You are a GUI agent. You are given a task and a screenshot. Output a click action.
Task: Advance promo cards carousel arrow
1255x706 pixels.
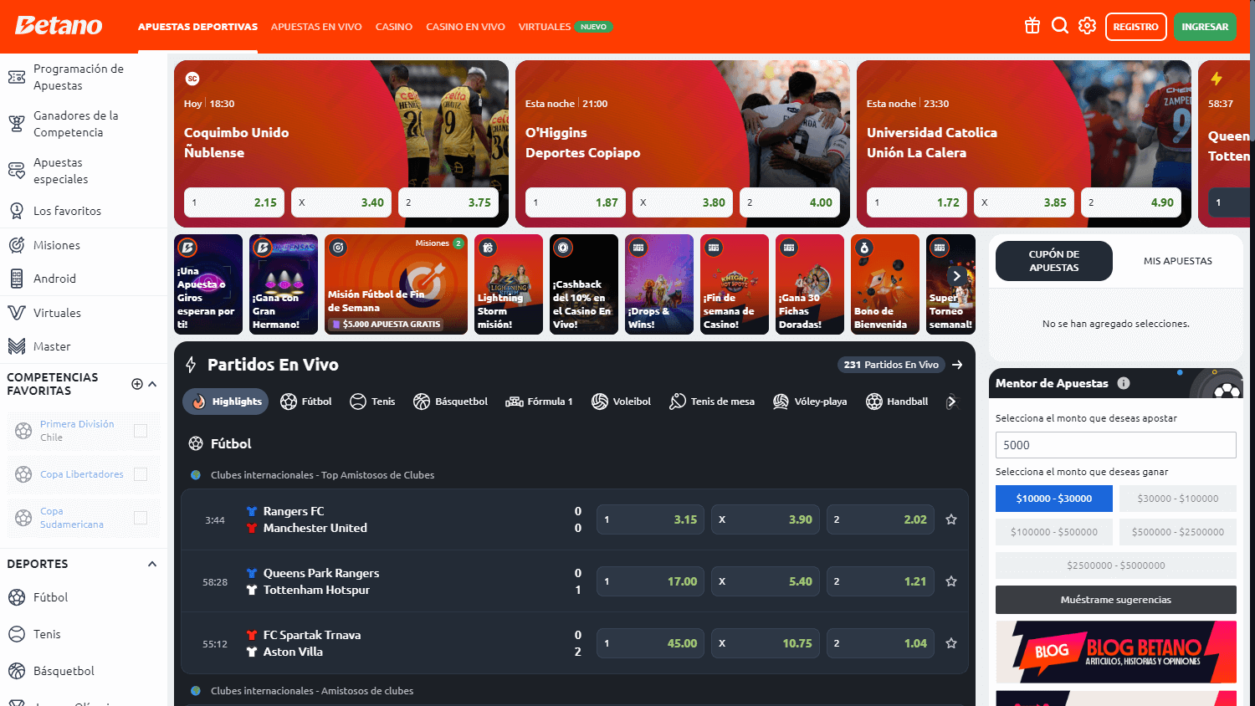956,276
